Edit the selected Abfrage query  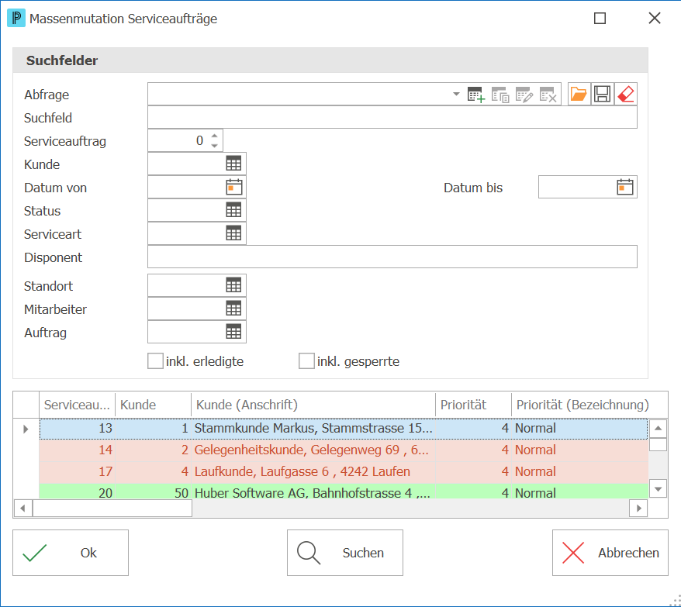point(524,95)
